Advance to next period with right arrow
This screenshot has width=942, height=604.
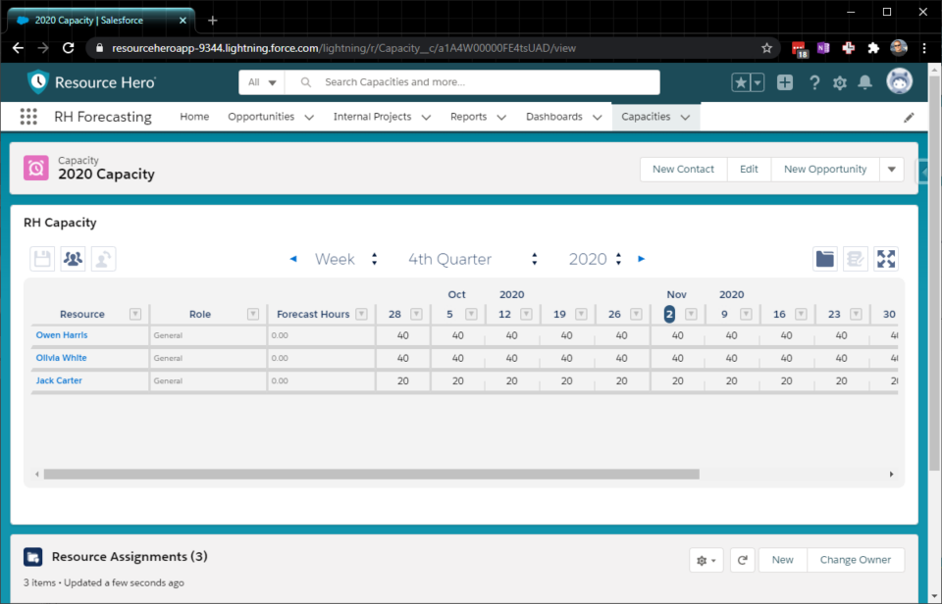click(642, 259)
